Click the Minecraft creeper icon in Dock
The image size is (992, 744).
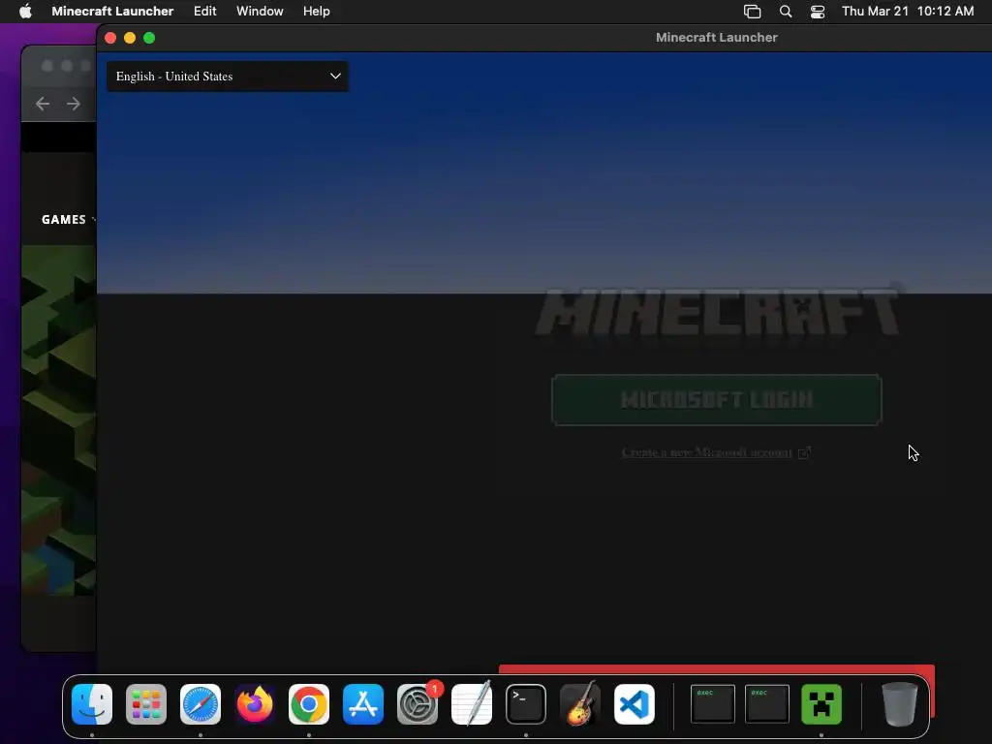click(x=821, y=704)
